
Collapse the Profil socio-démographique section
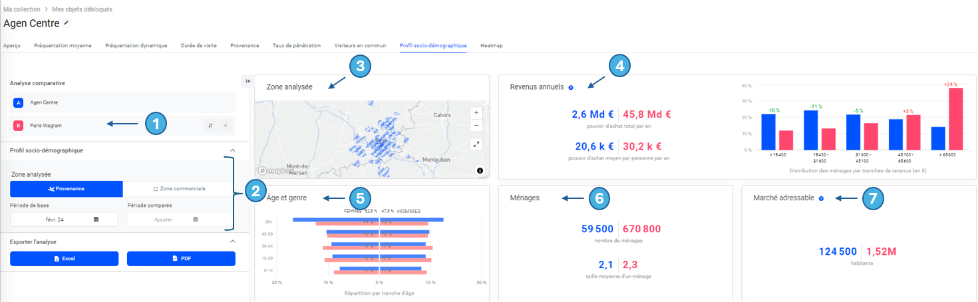232,150
